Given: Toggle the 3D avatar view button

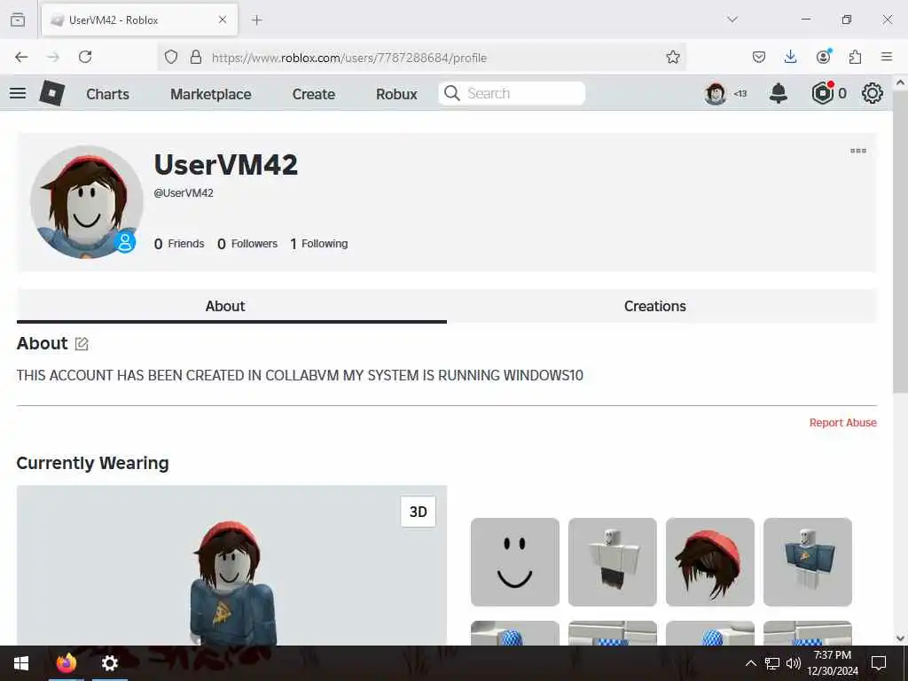Looking at the screenshot, I should pyautogui.click(x=419, y=512).
